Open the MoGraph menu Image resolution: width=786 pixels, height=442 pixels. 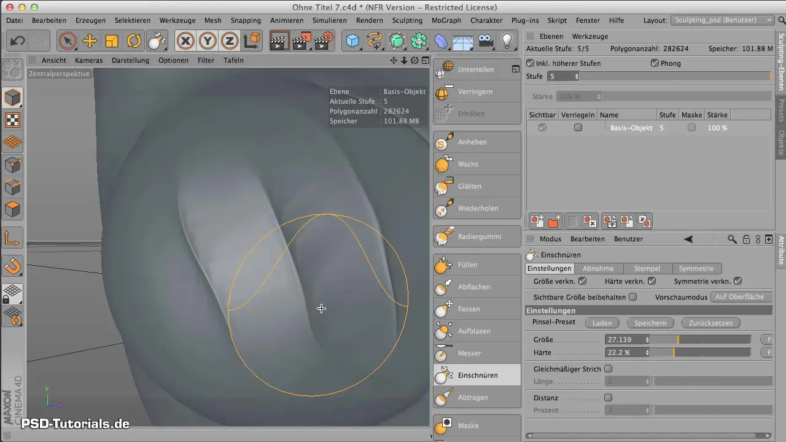446,20
